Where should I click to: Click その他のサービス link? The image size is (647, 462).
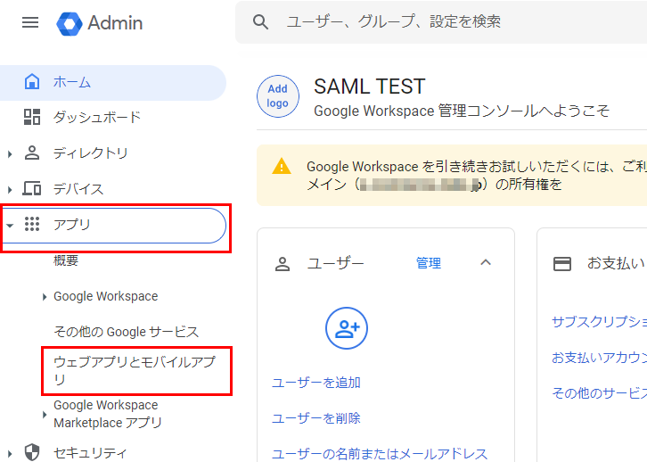coord(599,392)
